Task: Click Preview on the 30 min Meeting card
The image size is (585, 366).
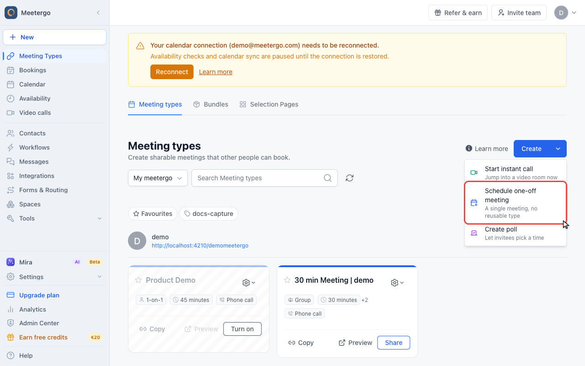Action: tap(355, 343)
